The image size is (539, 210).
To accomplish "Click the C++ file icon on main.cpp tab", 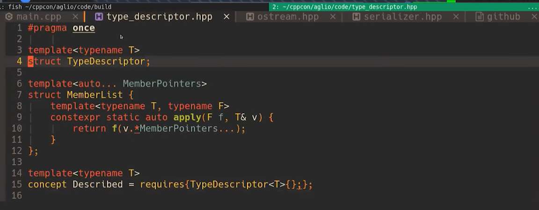I will pos(8,17).
